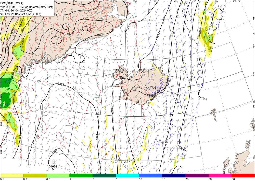
Task: Click the 'IT: Mið. 24. 04. 2024 00Z' line
Action: 16,10
